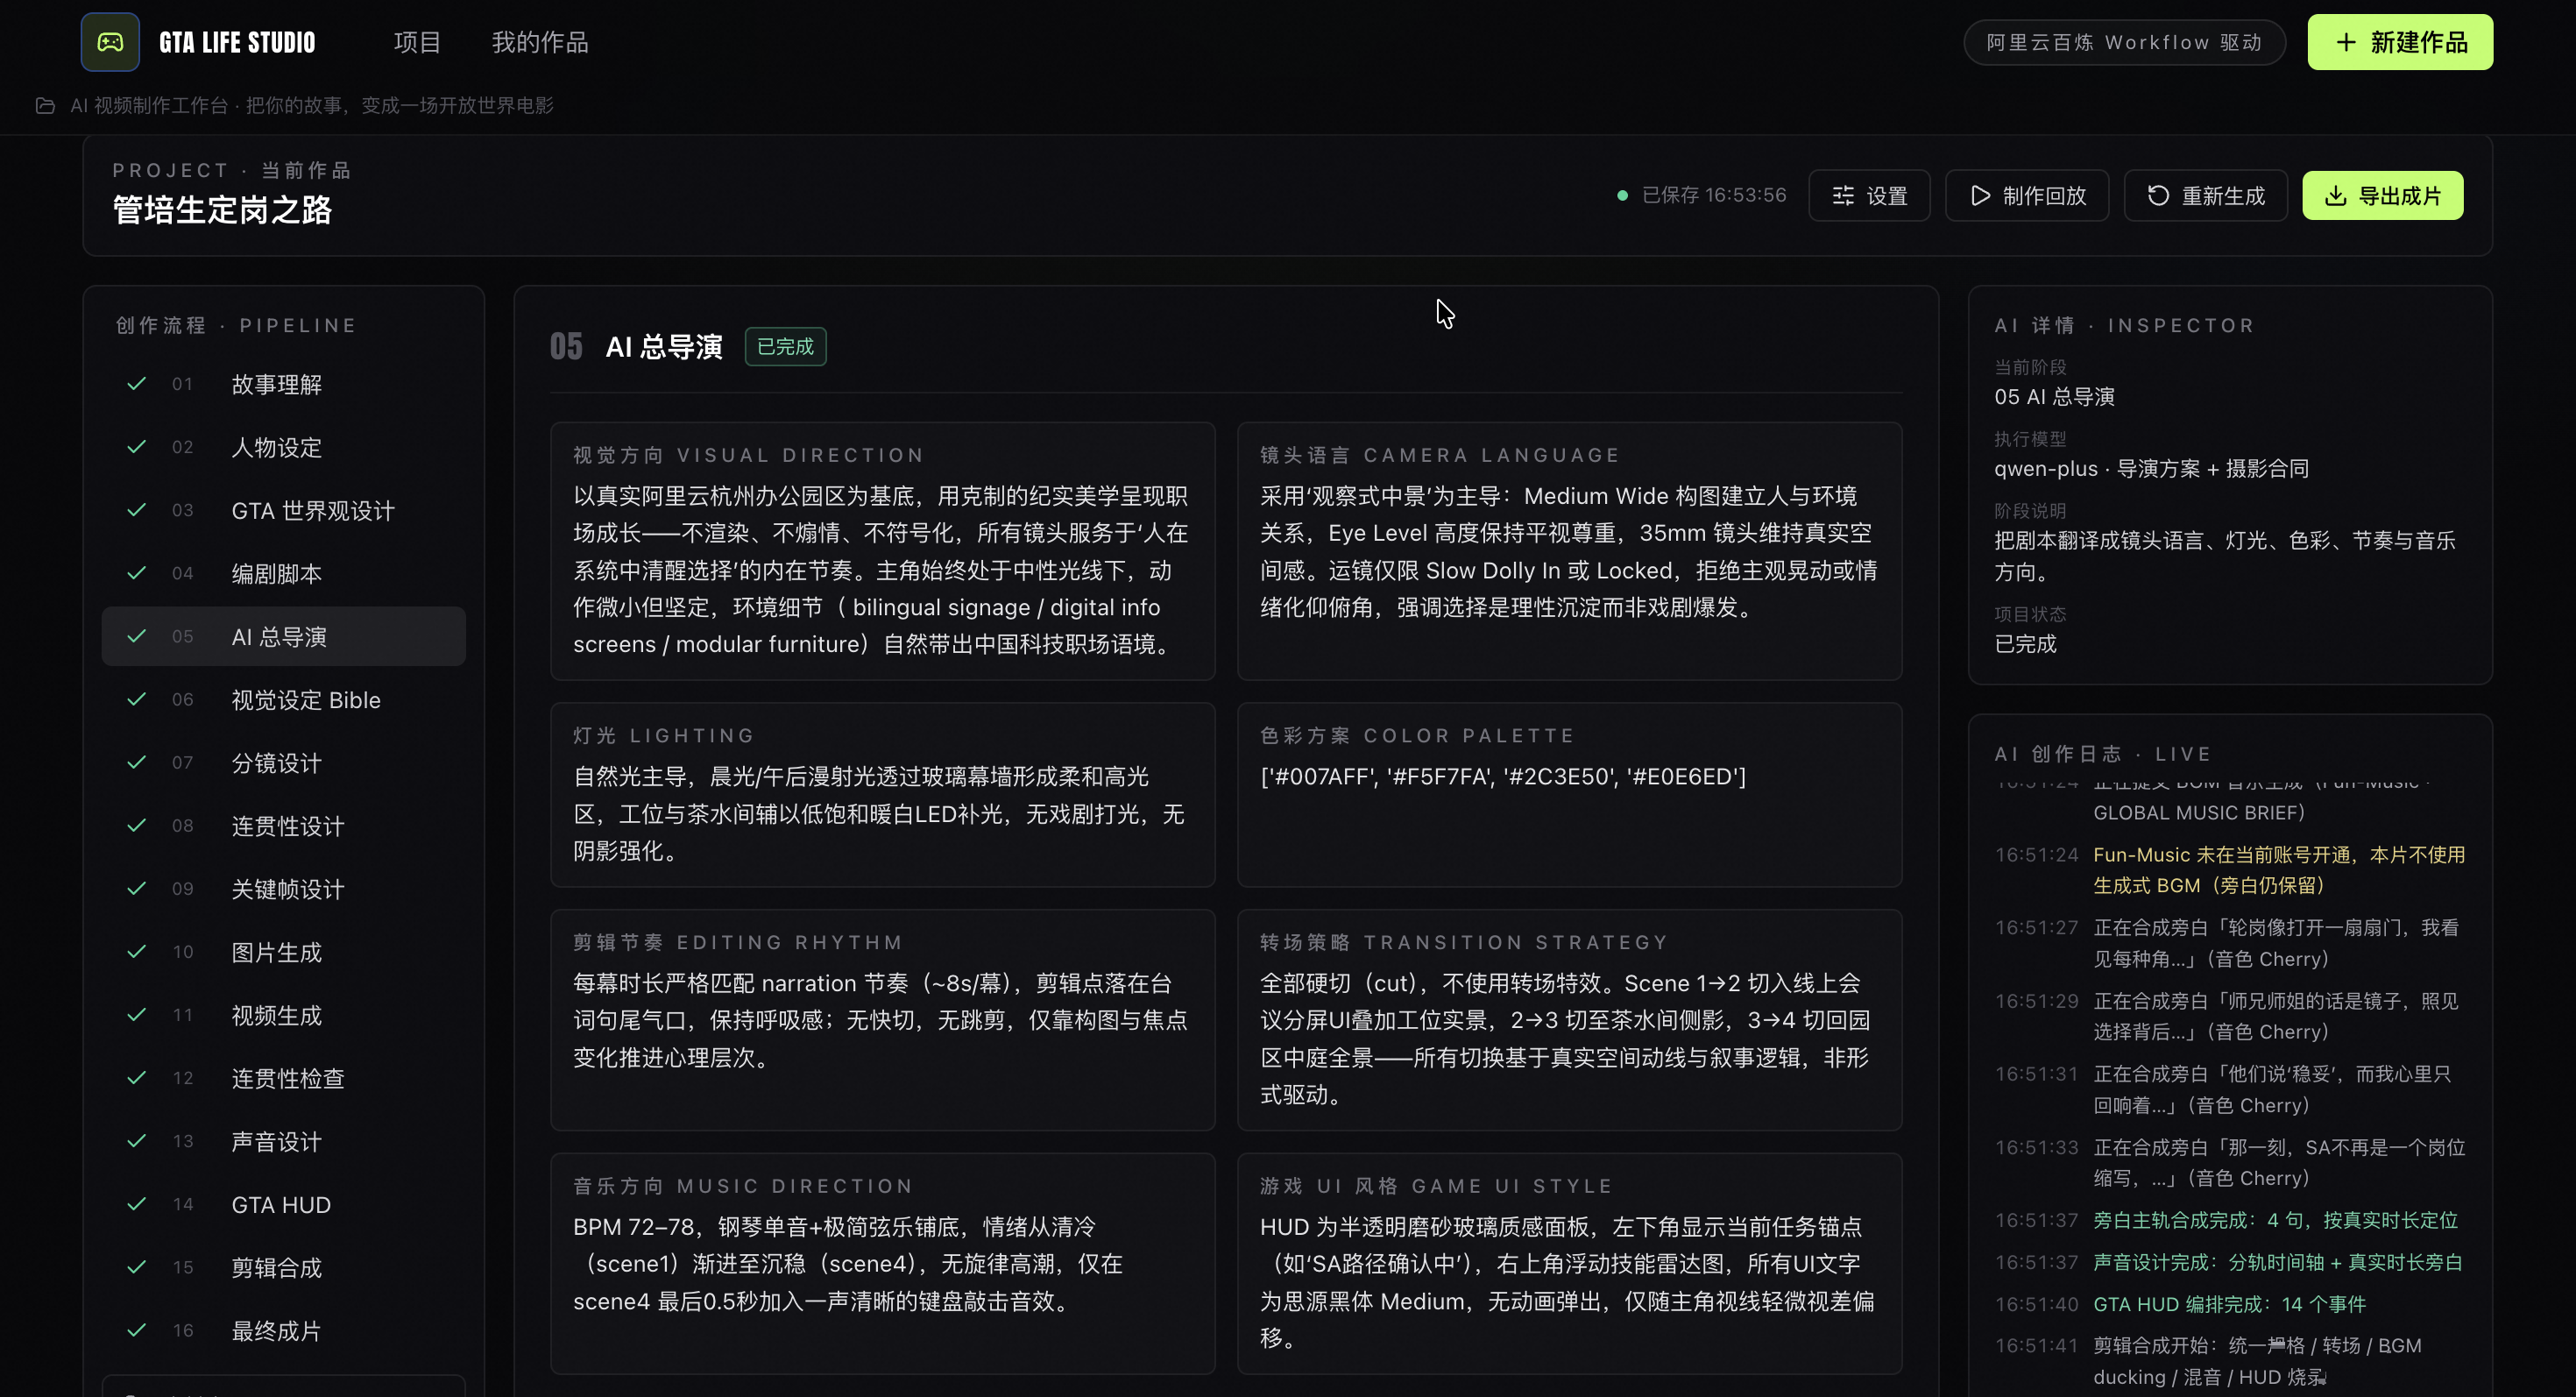Click the download icon on 导出成片

point(2335,196)
